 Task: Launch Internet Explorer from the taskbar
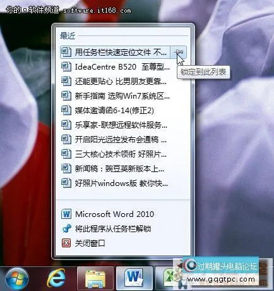pos(56,279)
